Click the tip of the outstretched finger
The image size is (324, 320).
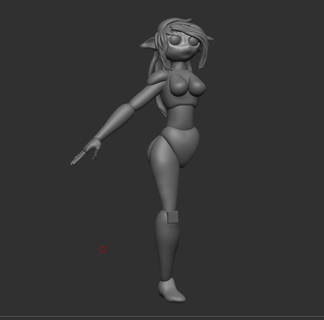pyautogui.click(x=72, y=163)
